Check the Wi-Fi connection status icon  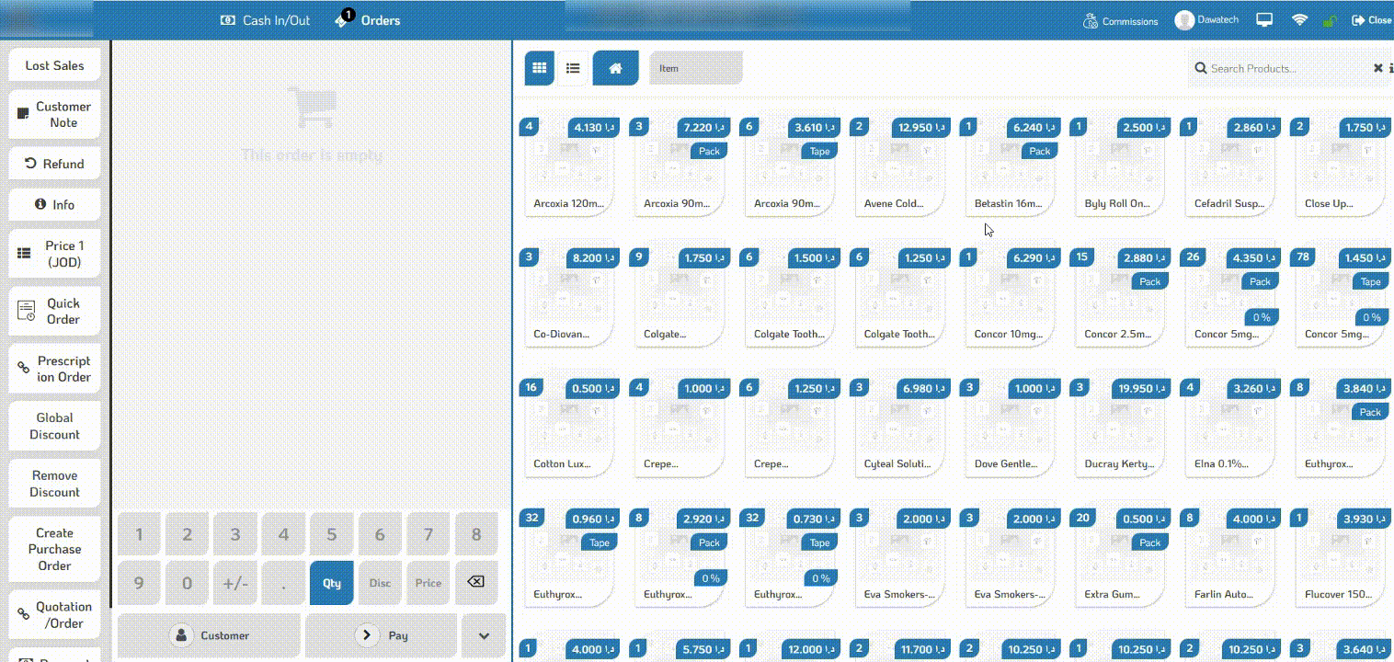click(1299, 20)
